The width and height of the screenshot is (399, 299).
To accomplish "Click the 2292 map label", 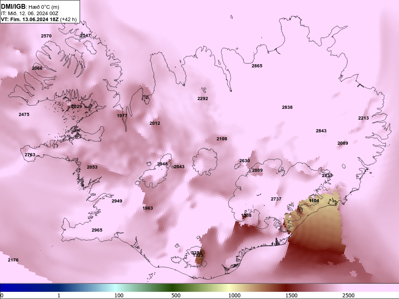I will coord(203,98).
